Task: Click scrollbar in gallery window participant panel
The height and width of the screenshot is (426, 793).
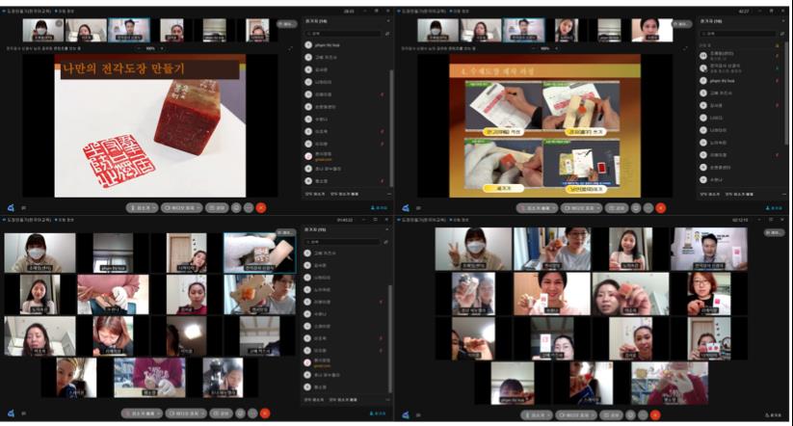Action: pos(390,339)
